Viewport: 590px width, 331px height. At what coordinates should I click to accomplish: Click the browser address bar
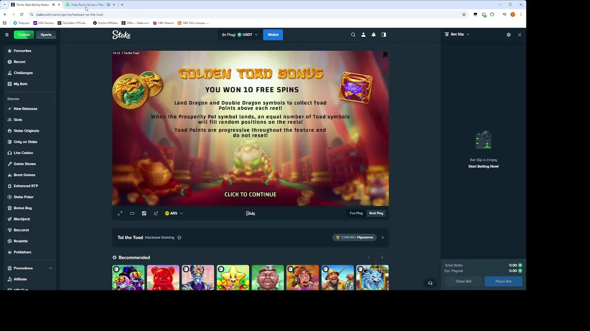[247, 14]
